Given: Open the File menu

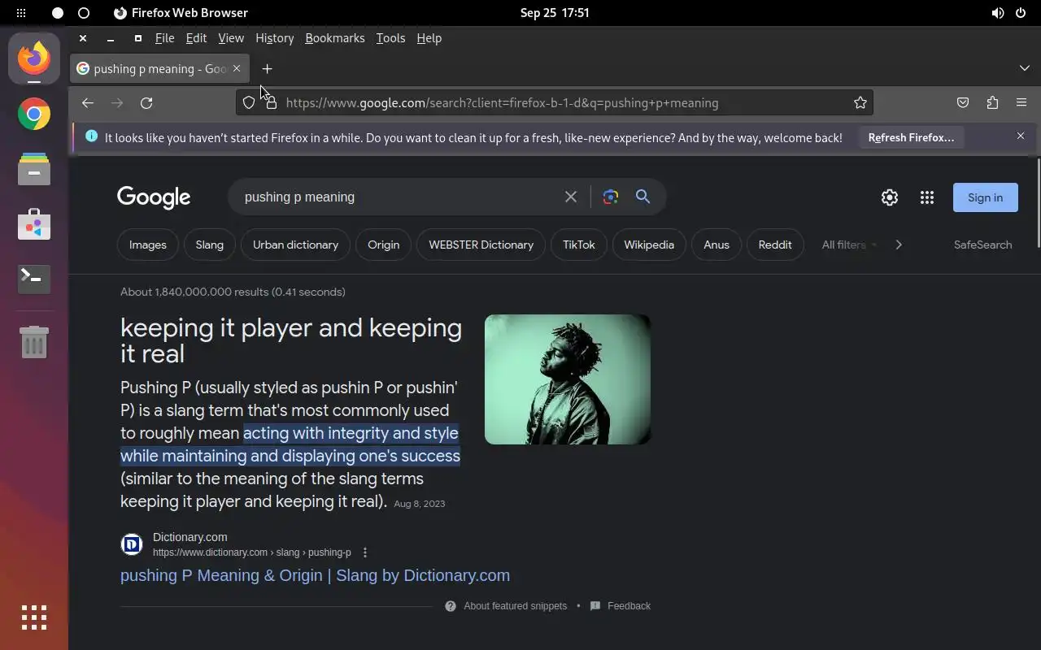Looking at the screenshot, I should pyautogui.click(x=165, y=38).
